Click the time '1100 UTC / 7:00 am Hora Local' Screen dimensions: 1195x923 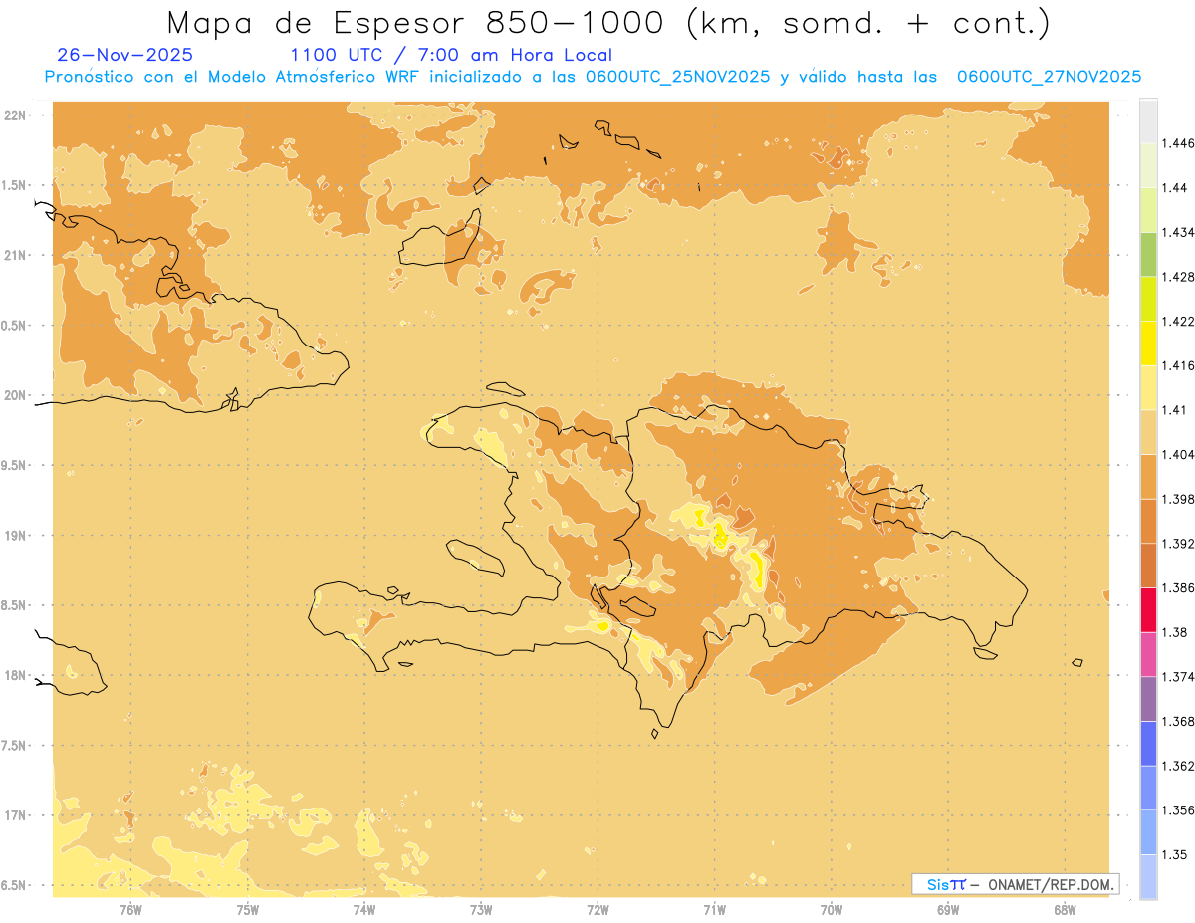tap(451, 55)
